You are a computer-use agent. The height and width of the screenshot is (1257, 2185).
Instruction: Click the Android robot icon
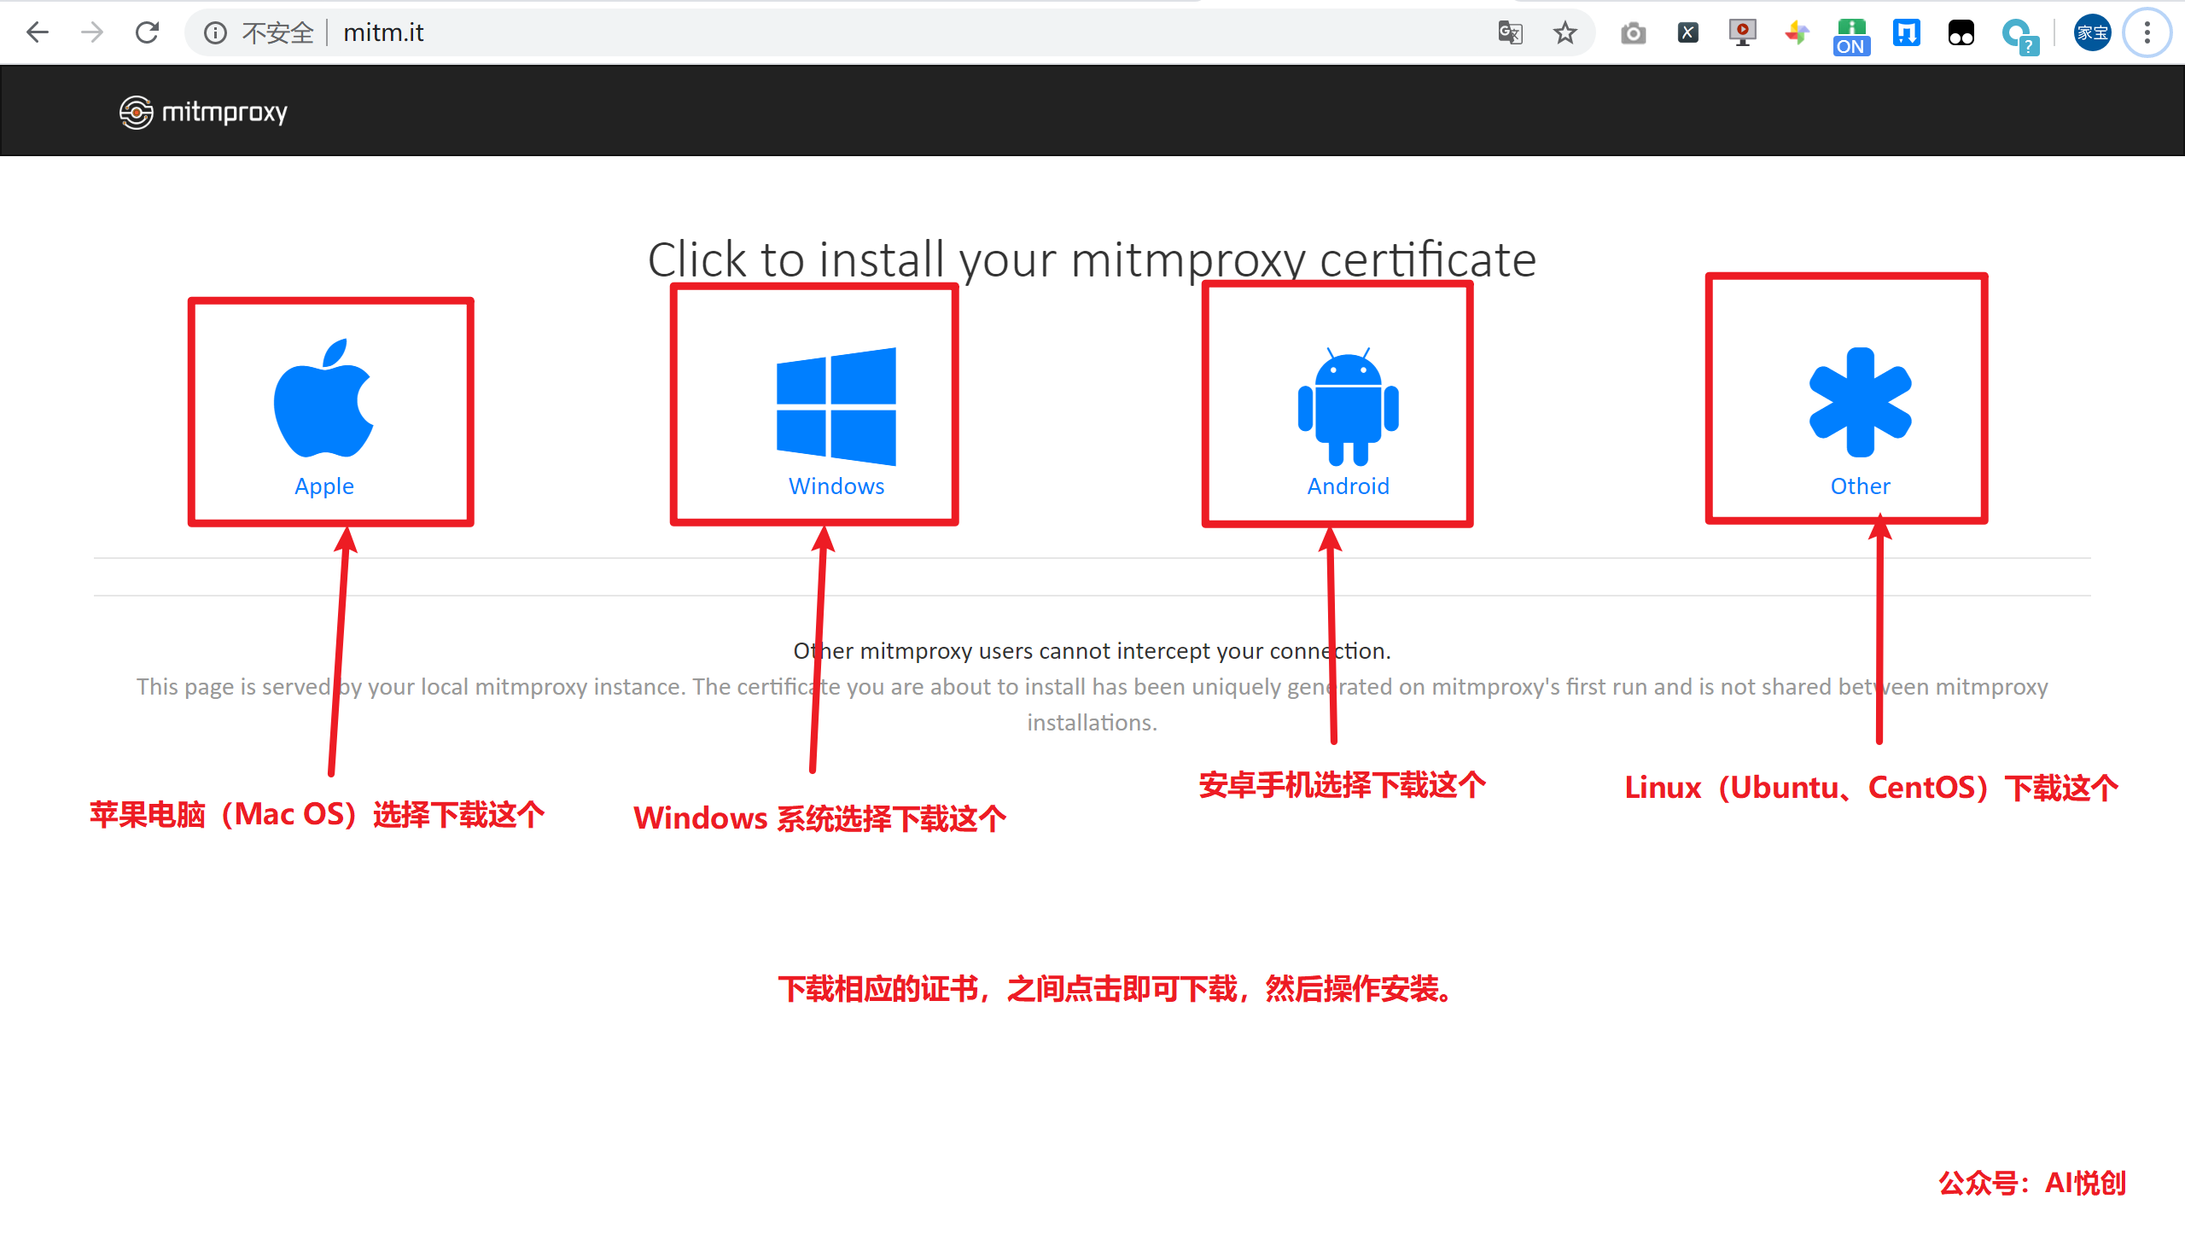click(1348, 405)
